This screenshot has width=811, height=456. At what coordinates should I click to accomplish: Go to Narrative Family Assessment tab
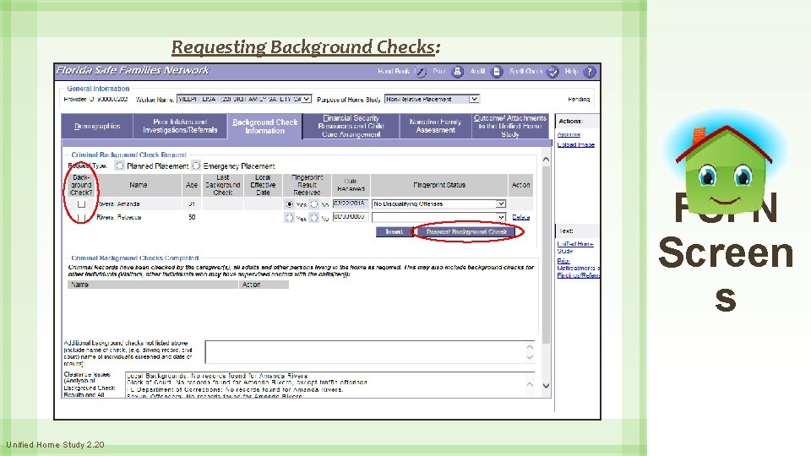(436, 126)
